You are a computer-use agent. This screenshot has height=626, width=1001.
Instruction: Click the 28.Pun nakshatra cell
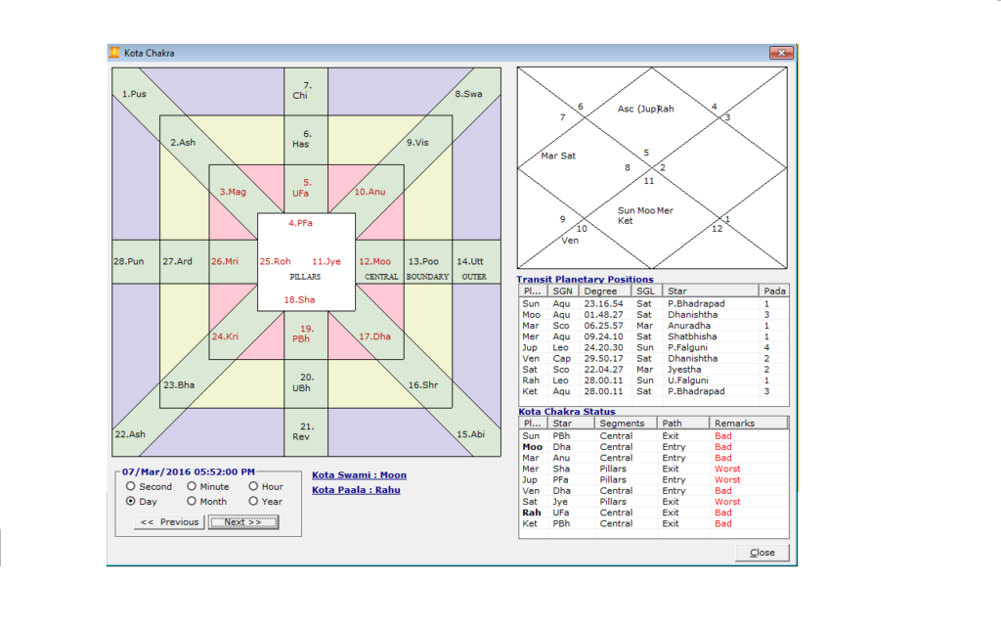pyautogui.click(x=129, y=261)
